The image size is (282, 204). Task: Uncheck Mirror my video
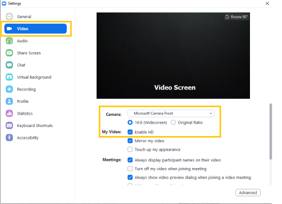pos(130,140)
